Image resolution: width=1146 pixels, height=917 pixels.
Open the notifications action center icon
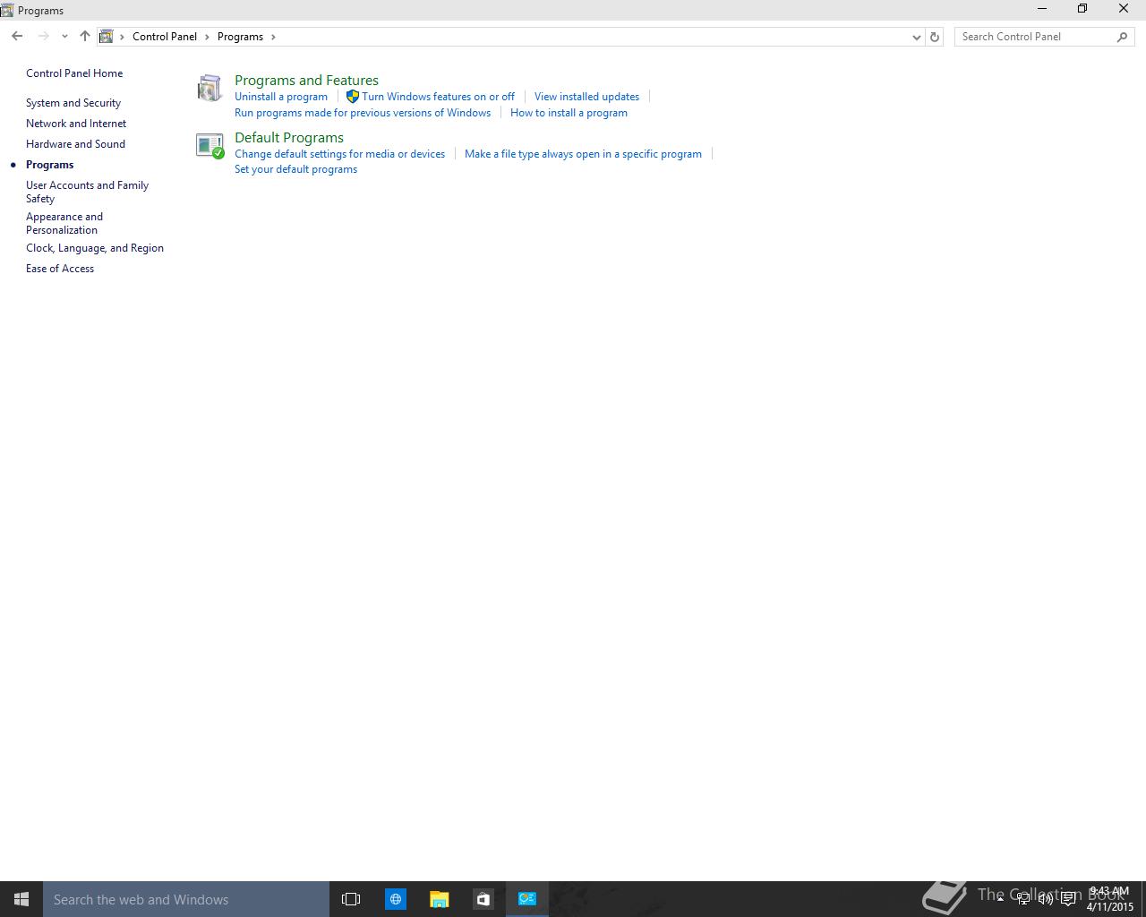pyautogui.click(x=1068, y=899)
